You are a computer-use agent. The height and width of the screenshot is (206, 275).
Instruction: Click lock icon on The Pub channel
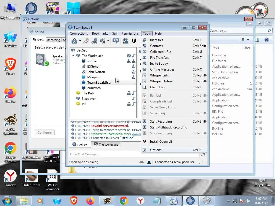point(129,93)
